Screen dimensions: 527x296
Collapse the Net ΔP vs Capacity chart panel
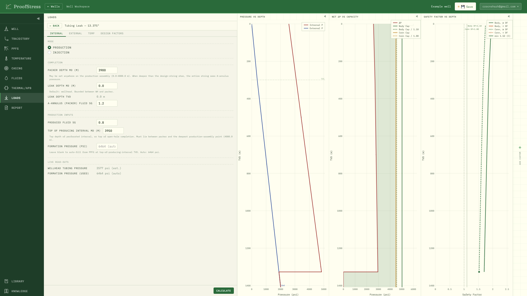417,16
